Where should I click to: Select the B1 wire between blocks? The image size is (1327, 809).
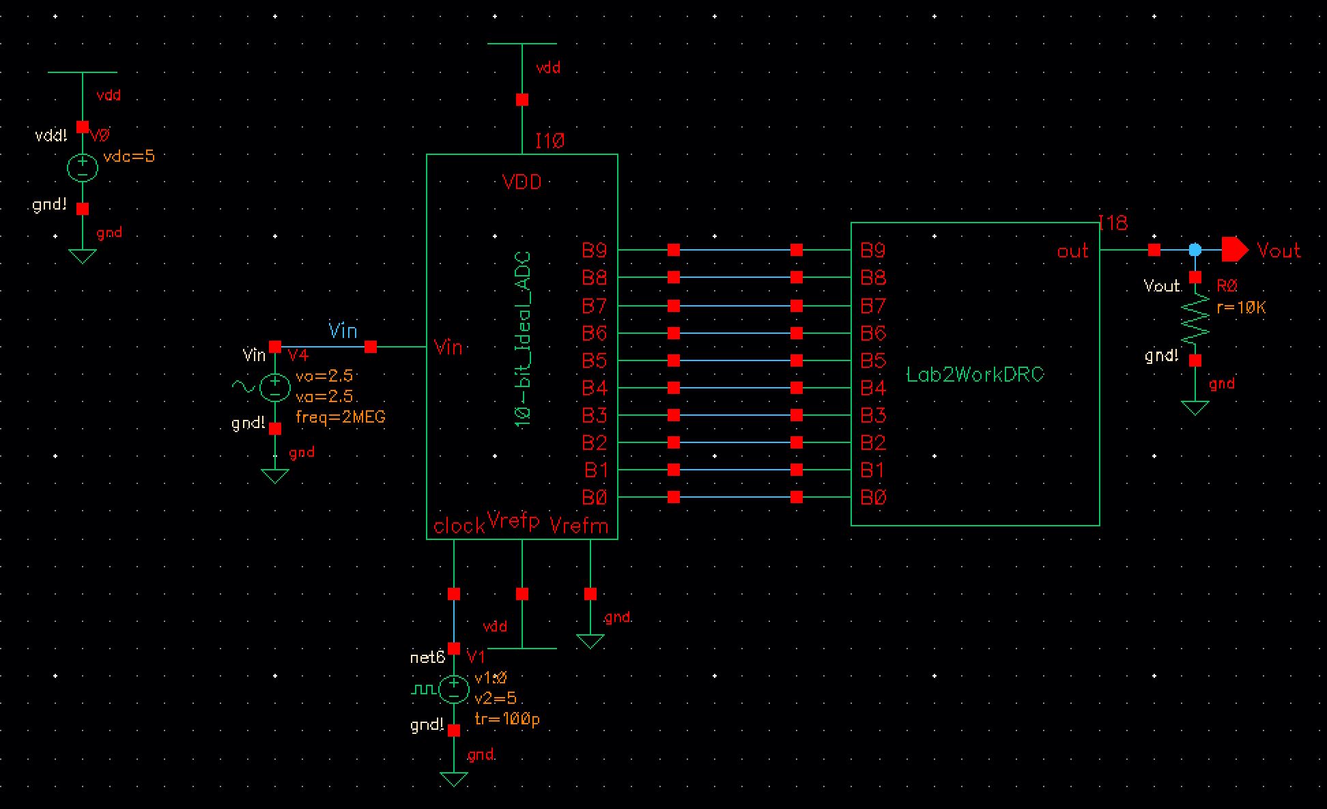735,470
